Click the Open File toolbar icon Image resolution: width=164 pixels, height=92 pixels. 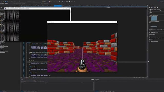coord(4,2)
